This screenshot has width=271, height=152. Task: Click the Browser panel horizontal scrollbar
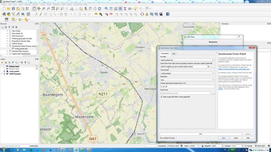pyautogui.click(x=18, y=56)
